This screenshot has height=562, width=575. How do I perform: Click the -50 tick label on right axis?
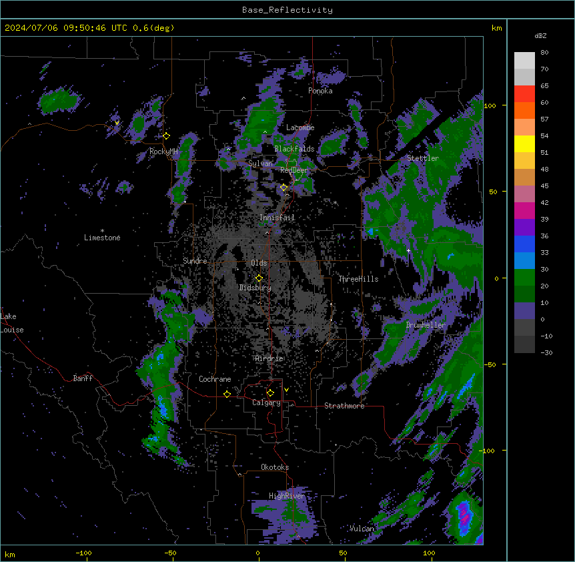point(490,364)
